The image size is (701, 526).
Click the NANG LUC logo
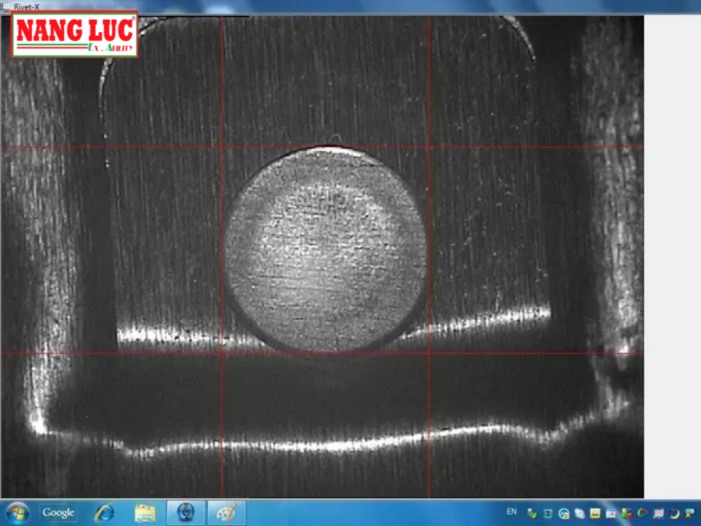(x=75, y=34)
